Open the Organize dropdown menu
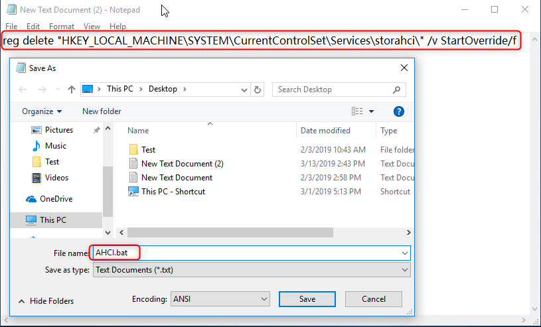This screenshot has width=541, height=327. point(42,111)
